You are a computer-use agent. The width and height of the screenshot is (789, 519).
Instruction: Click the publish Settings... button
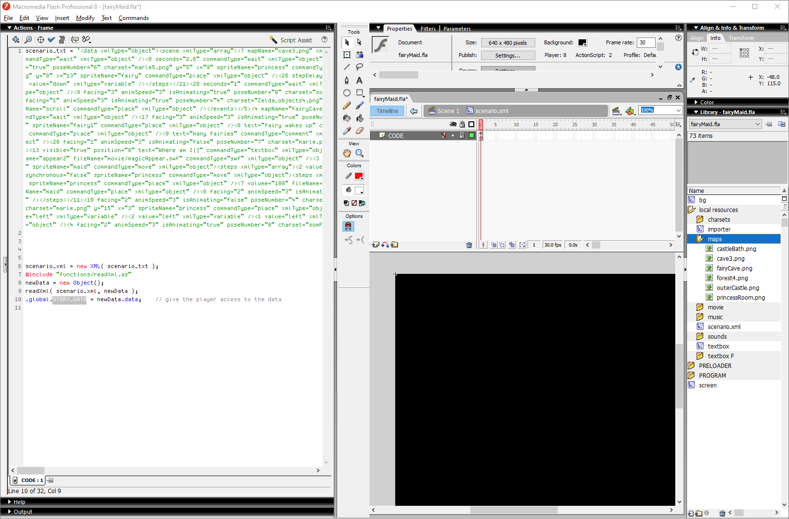(507, 56)
